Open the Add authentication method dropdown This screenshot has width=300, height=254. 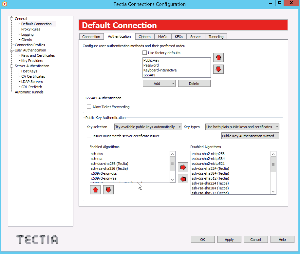pos(159,84)
